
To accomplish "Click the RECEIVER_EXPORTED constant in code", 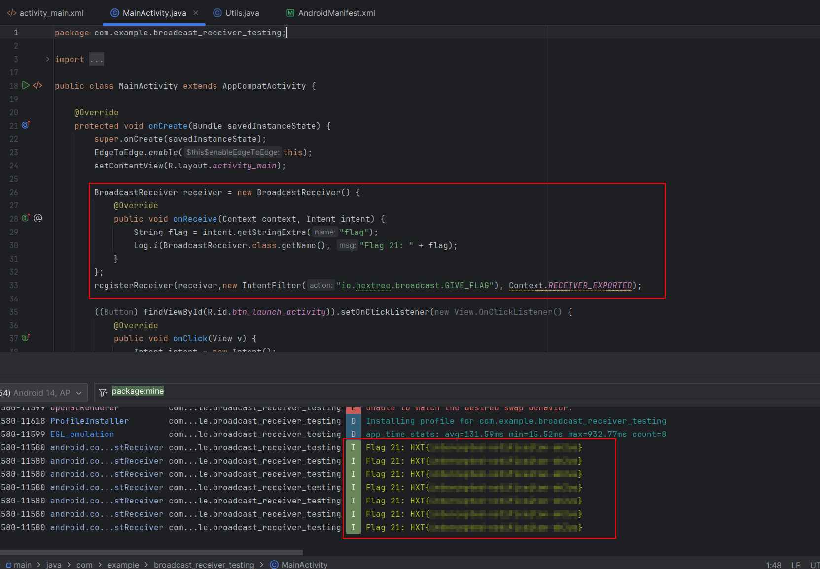I will (590, 286).
